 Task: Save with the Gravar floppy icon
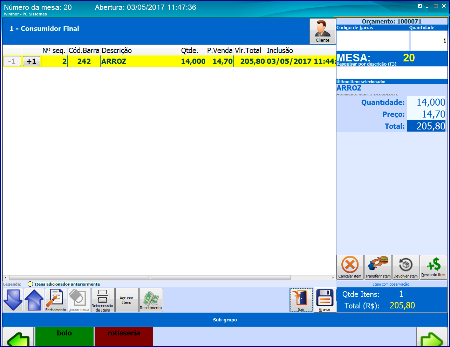[x=325, y=300]
